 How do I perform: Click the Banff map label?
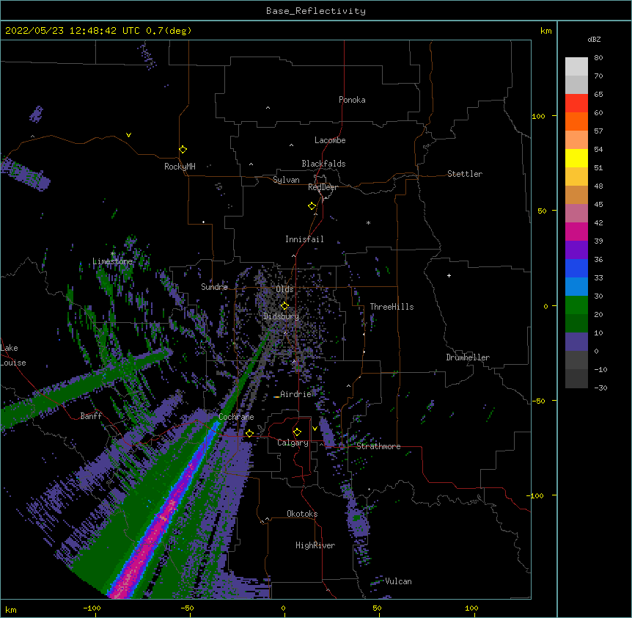(91, 416)
